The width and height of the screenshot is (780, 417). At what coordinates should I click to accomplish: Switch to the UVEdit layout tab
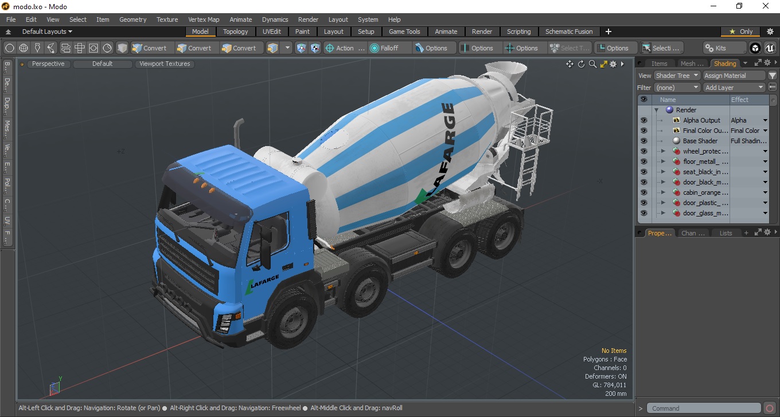[271, 32]
